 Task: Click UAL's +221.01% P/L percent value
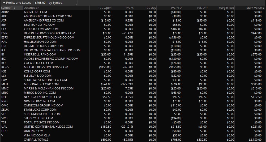(x=127, y=127)
